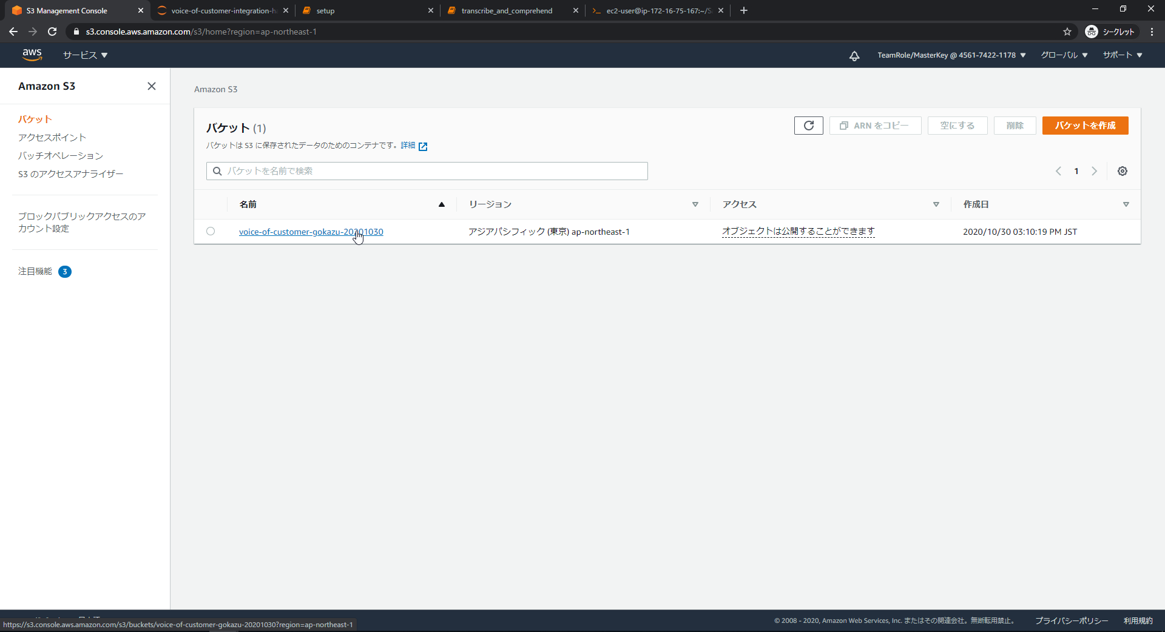Image resolution: width=1165 pixels, height=632 pixels.
Task: Open the Chrome three-dot menu
Action: pos(1152,32)
